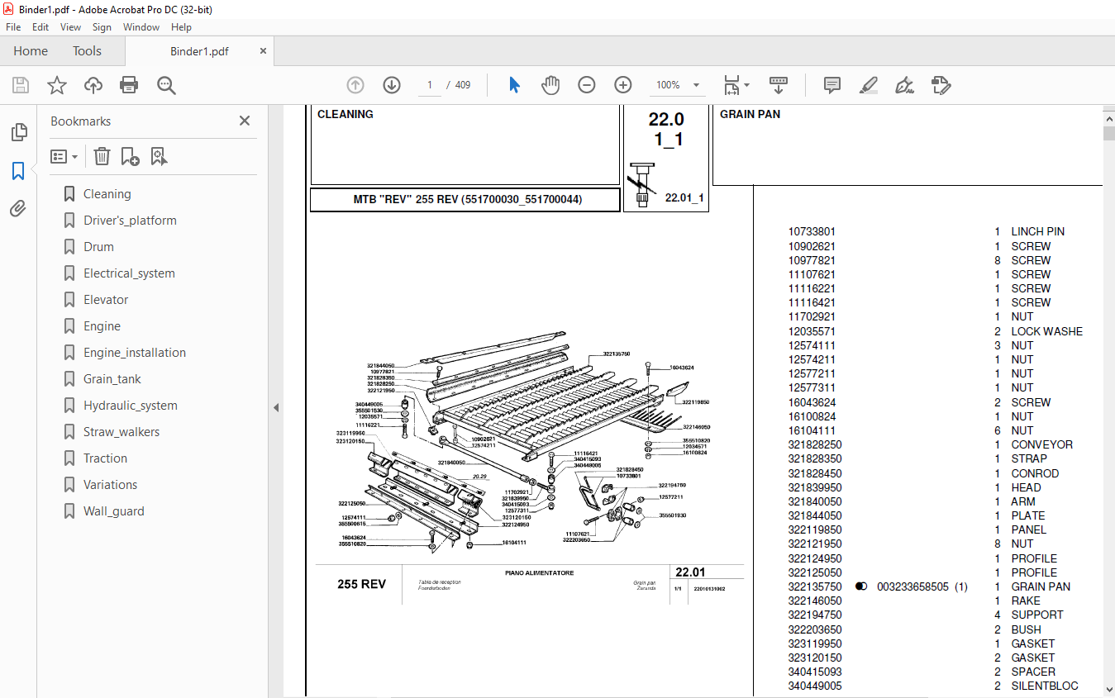
Task: Click the 22.01_1 figure reference
Action: 684,198
